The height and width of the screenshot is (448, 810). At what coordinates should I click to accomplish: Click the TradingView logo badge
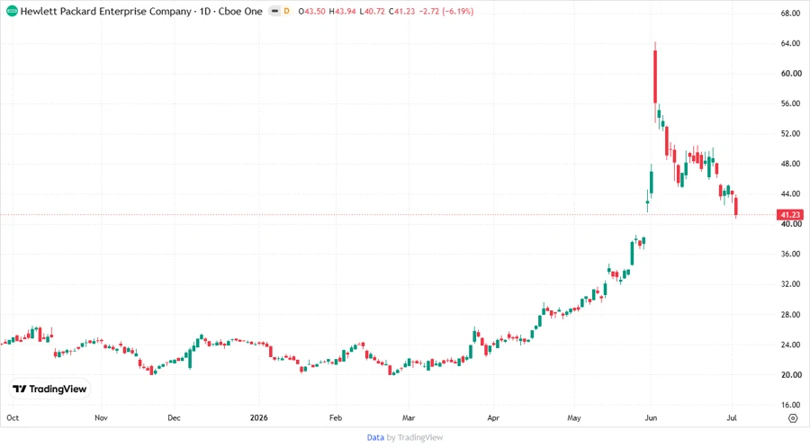(x=49, y=389)
